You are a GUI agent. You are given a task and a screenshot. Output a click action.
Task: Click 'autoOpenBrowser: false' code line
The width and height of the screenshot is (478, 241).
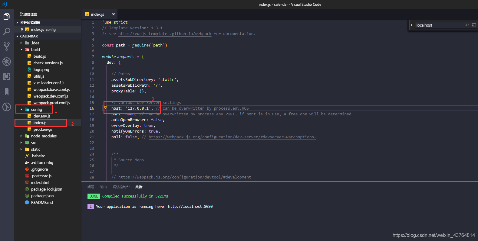[138, 120]
